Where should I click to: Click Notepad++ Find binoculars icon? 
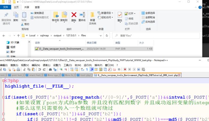point(50,70)
